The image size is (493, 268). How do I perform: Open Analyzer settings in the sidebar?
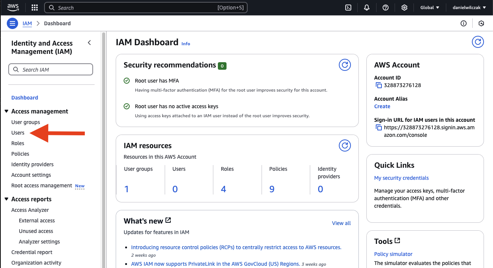point(40,242)
